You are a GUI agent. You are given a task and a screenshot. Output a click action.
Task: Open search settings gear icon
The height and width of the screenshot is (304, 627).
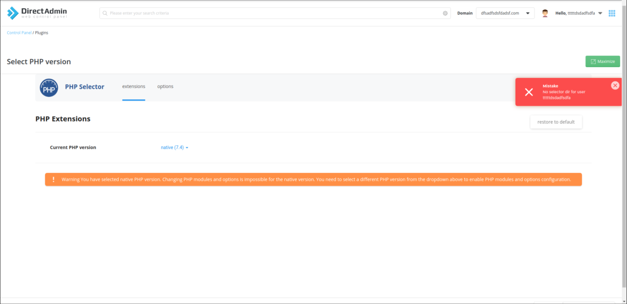click(445, 13)
